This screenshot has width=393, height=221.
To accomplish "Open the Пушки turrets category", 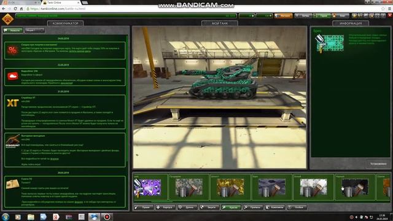I will pos(143,207).
